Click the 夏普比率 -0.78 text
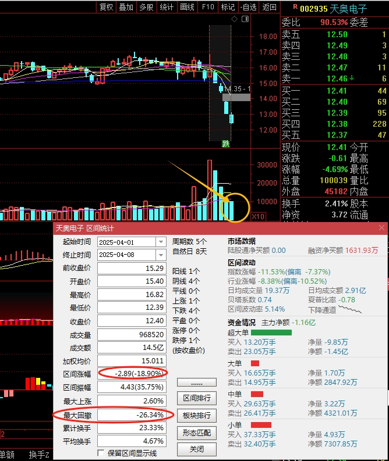The width and height of the screenshot is (389, 461). pyautogui.click(x=331, y=299)
